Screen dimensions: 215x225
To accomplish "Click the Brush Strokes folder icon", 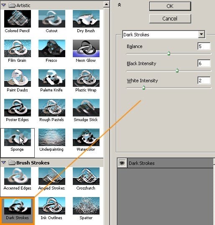I will tap(12, 162).
